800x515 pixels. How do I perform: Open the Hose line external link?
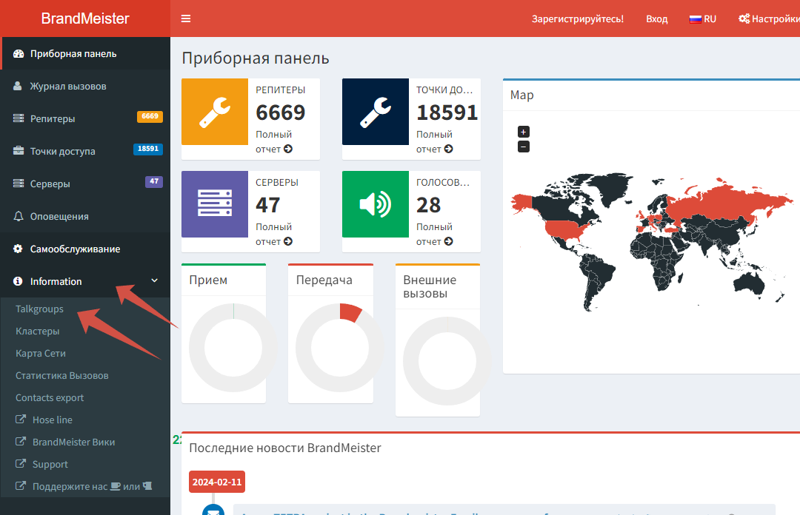pos(52,420)
